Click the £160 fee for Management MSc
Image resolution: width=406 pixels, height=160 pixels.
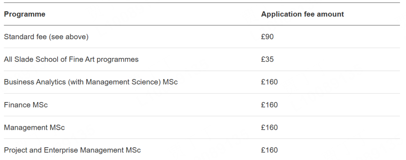click(x=269, y=127)
